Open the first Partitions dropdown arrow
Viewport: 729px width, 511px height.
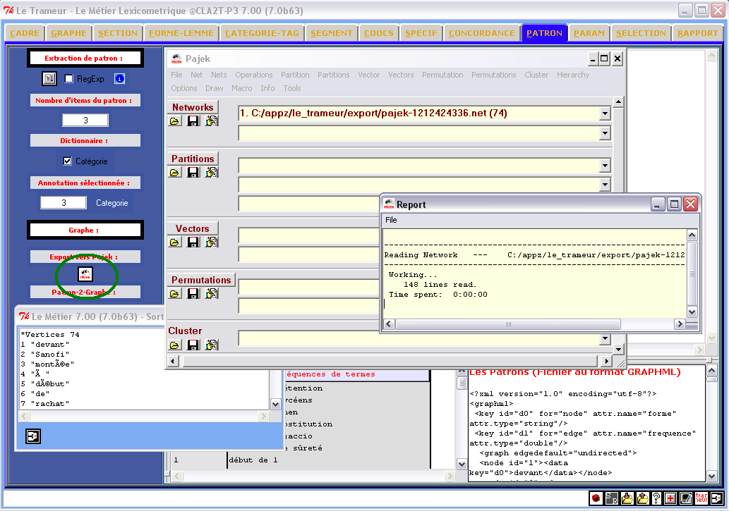pyautogui.click(x=604, y=166)
